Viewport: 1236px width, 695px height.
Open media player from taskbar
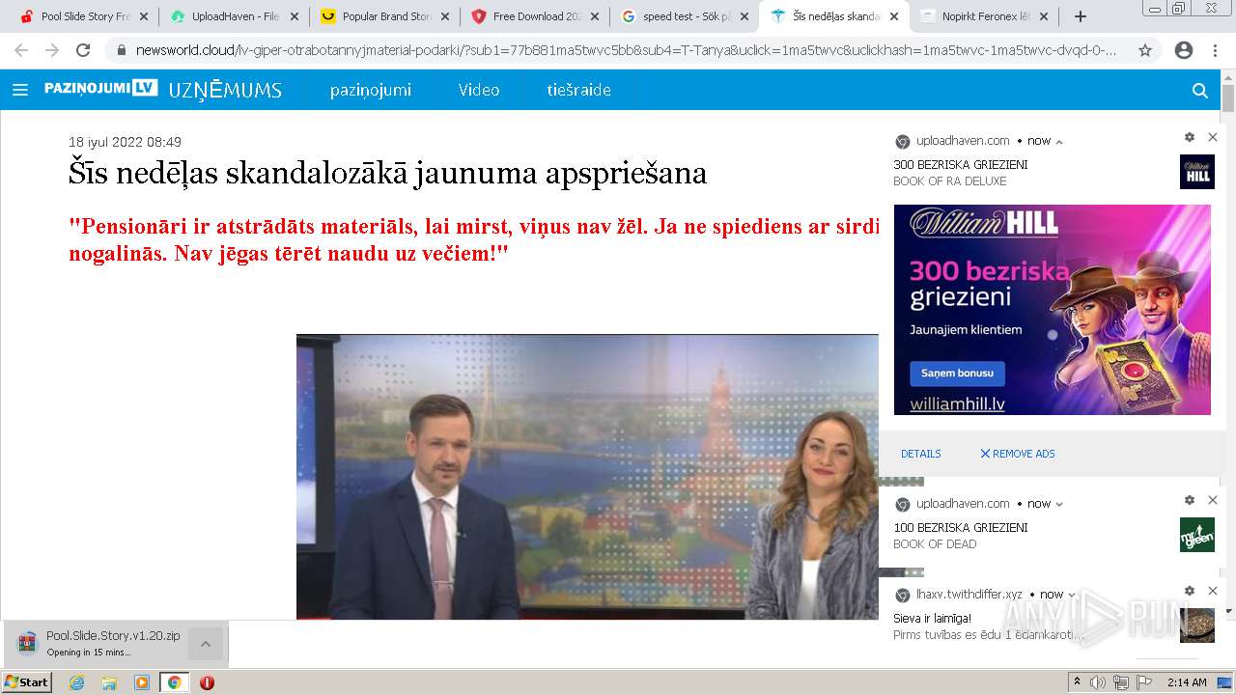[142, 682]
